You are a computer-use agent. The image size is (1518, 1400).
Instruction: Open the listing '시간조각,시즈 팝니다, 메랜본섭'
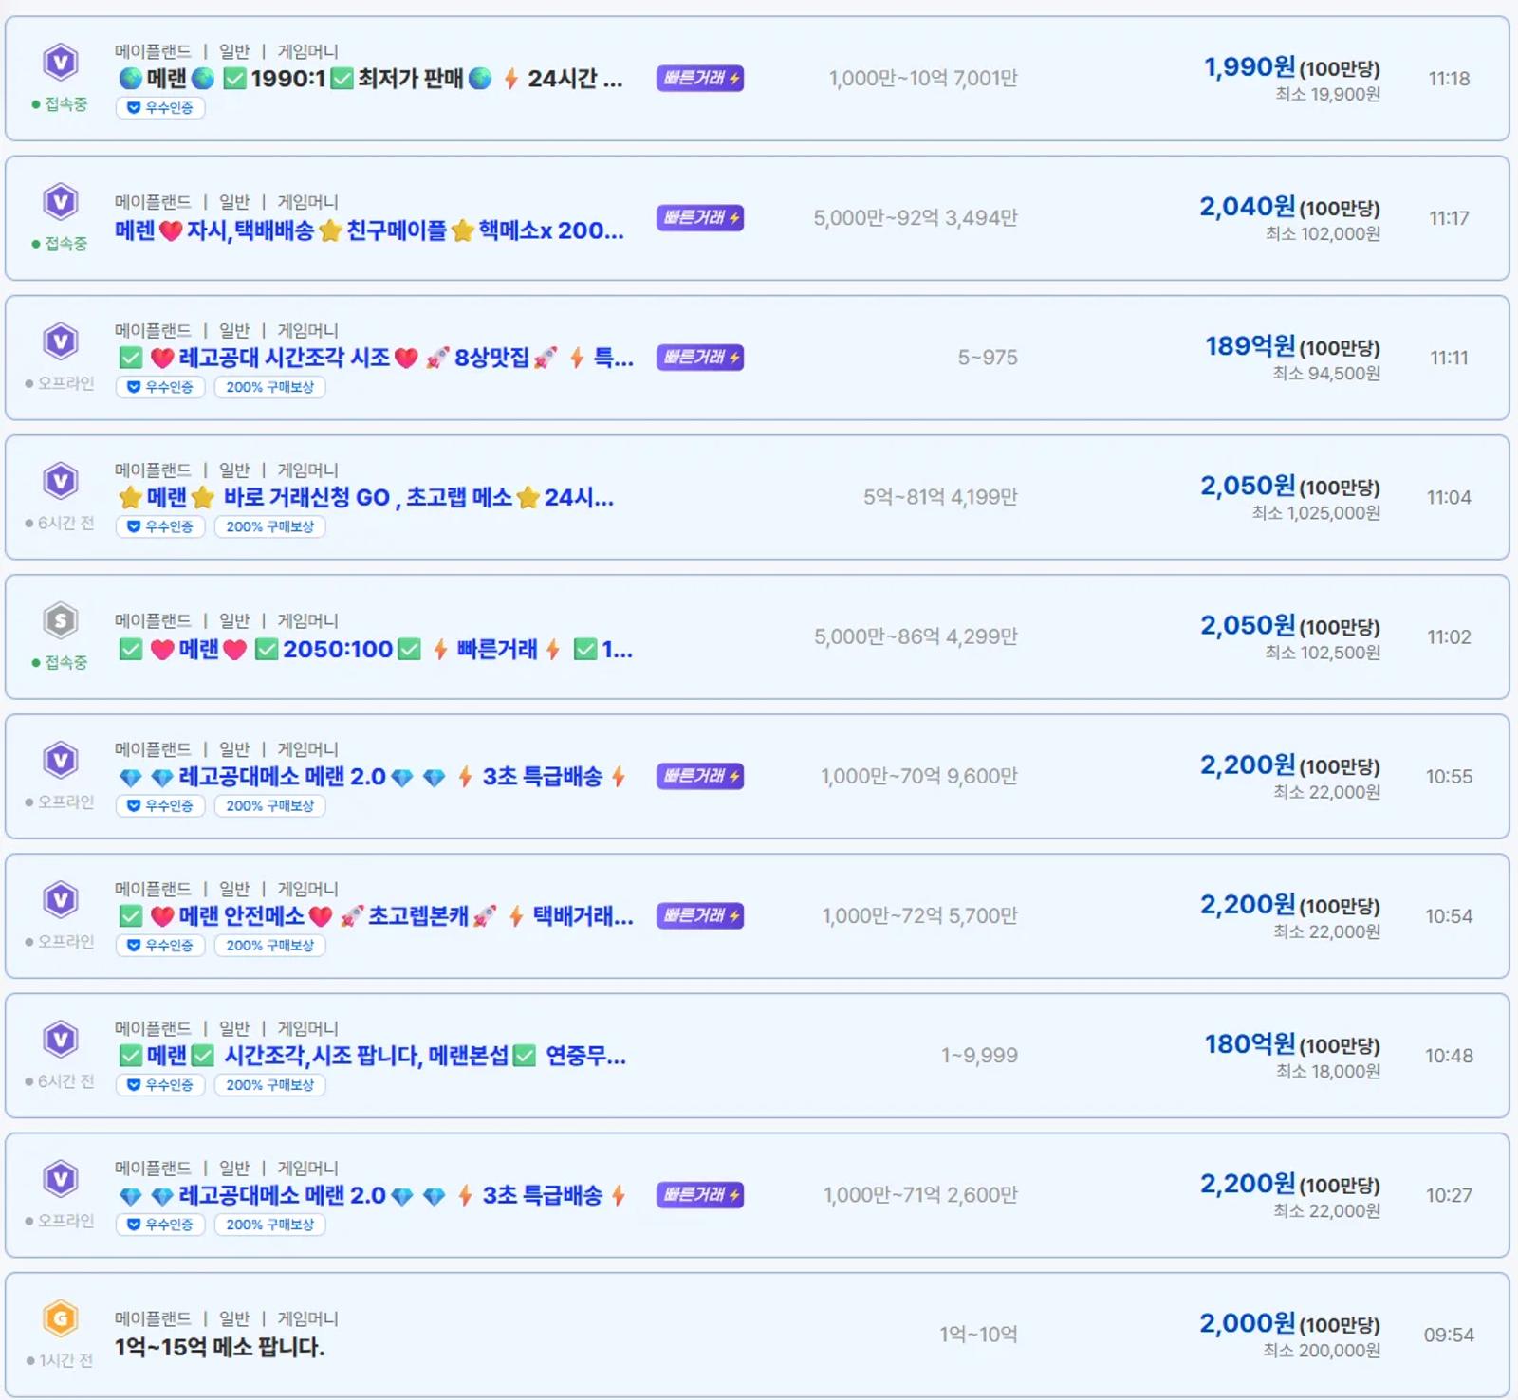click(x=372, y=1056)
